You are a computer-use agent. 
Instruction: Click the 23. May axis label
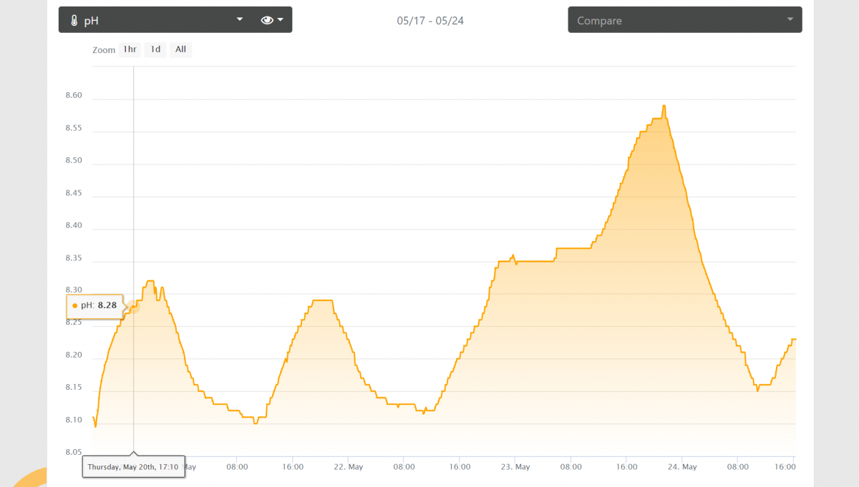tap(515, 467)
